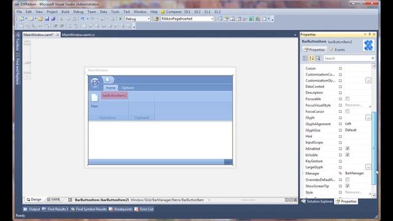Click the Hint property marker square
393x221 pixels.
coord(340,136)
